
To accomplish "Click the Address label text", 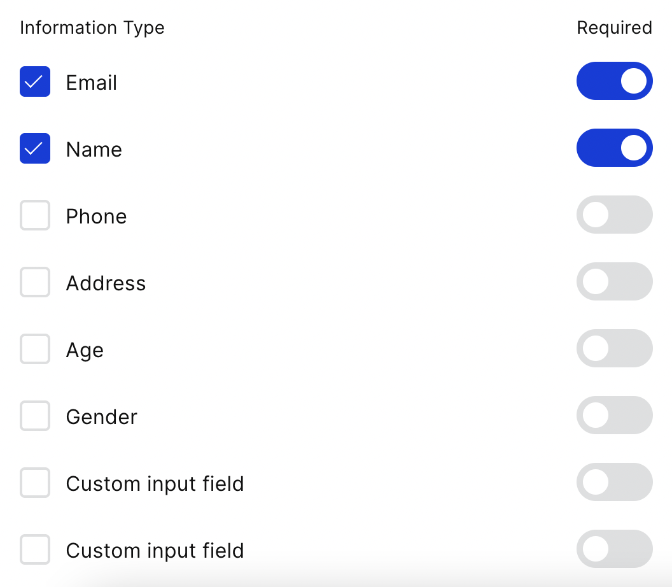I will coord(106,283).
